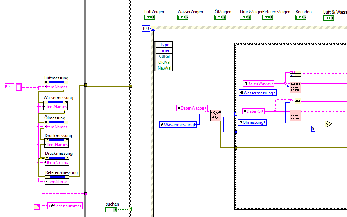Click the event timeout hourglass terminal

tap(153, 29)
